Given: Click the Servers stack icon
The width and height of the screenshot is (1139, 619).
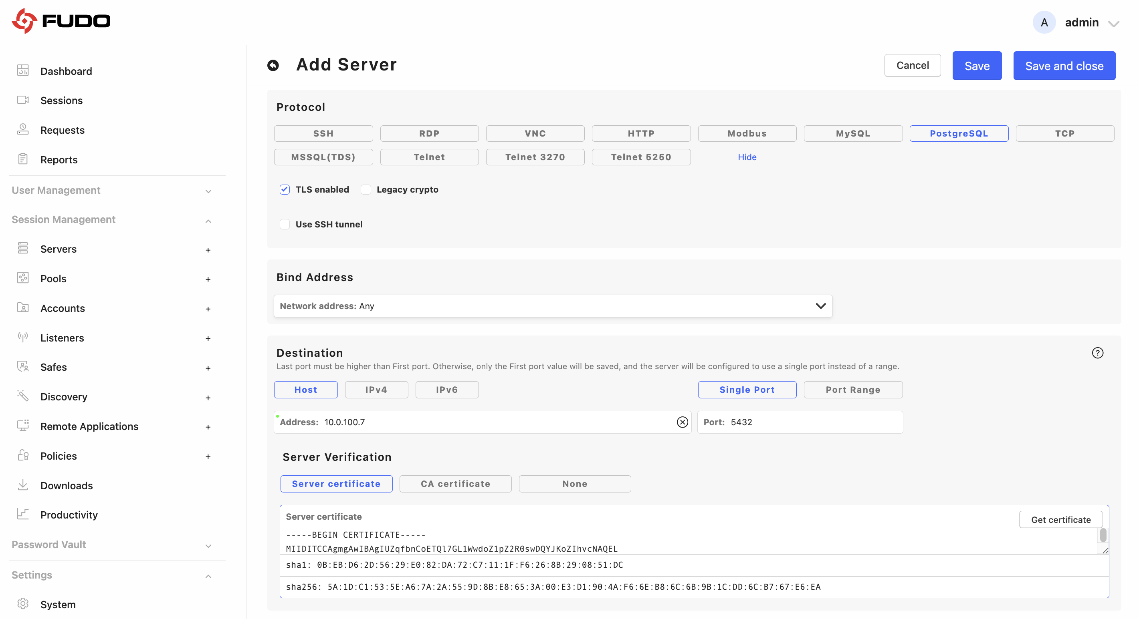Looking at the screenshot, I should click(23, 248).
